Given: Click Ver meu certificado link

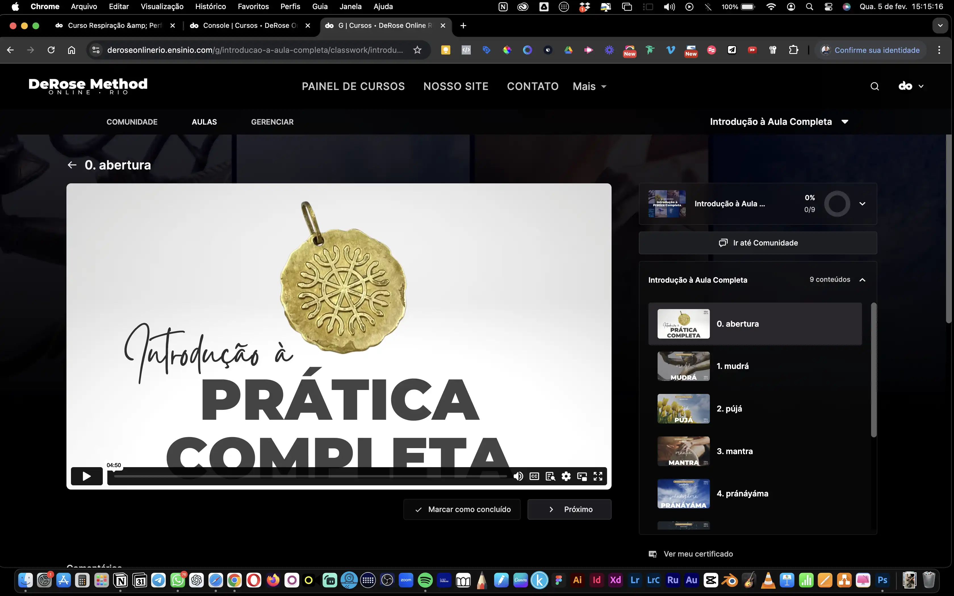Looking at the screenshot, I should (x=698, y=554).
